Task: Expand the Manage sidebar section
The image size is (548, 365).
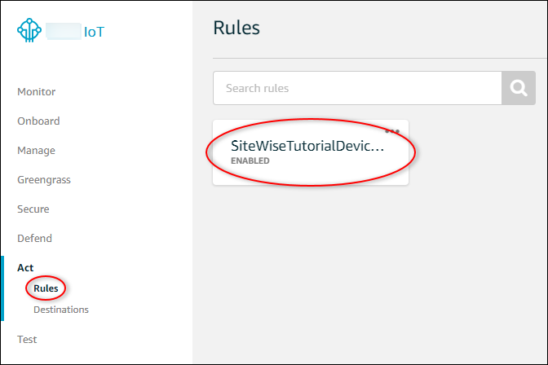Action: (36, 151)
